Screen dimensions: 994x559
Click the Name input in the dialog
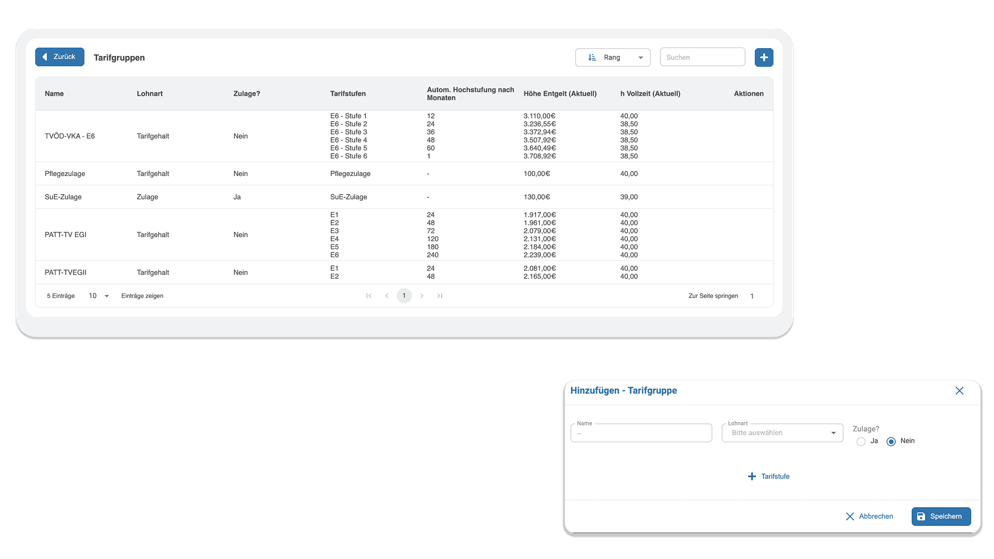tap(641, 433)
